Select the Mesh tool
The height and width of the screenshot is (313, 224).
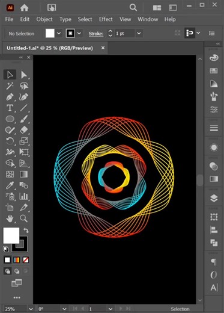point(10,174)
